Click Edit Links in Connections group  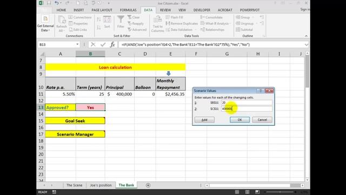coord(78,30)
